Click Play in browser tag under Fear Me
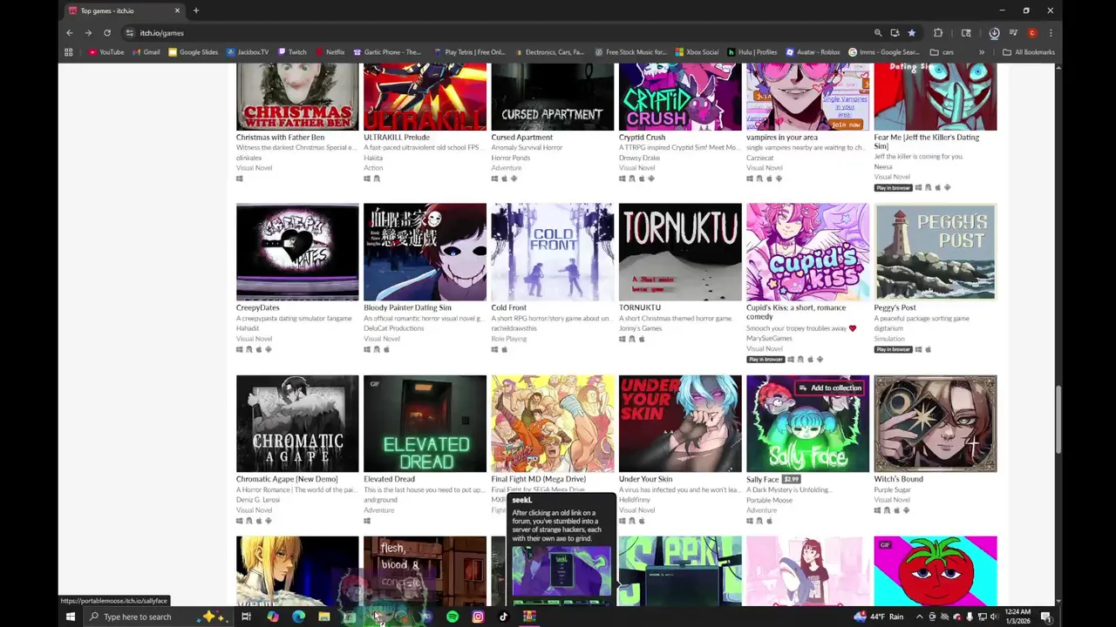The image size is (1116, 627). [893, 188]
